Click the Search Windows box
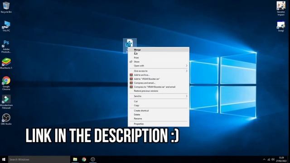This screenshot has height=163, width=290. (x=39, y=159)
